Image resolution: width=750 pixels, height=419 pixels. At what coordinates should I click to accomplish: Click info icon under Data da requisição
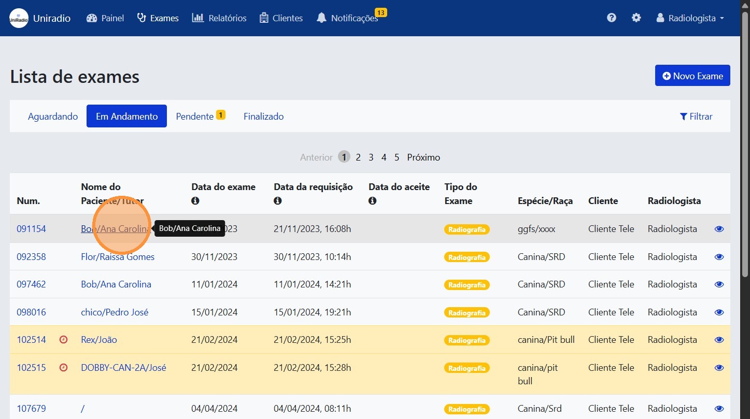(278, 201)
